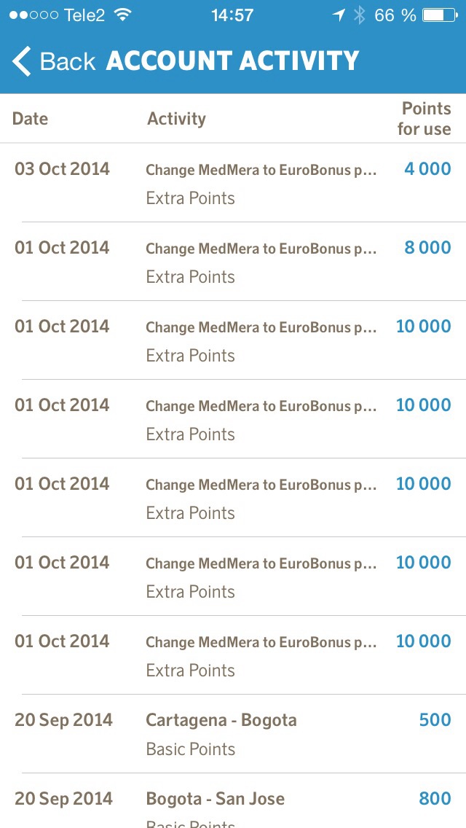Tap the location arrow status icon

pyautogui.click(x=339, y=15)
